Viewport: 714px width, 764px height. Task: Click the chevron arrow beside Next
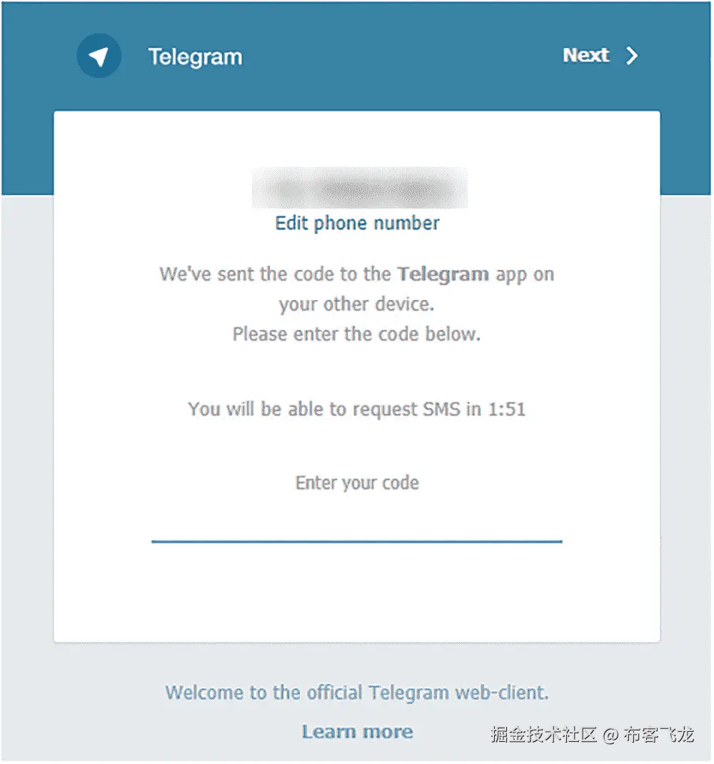tap(632, 56)
